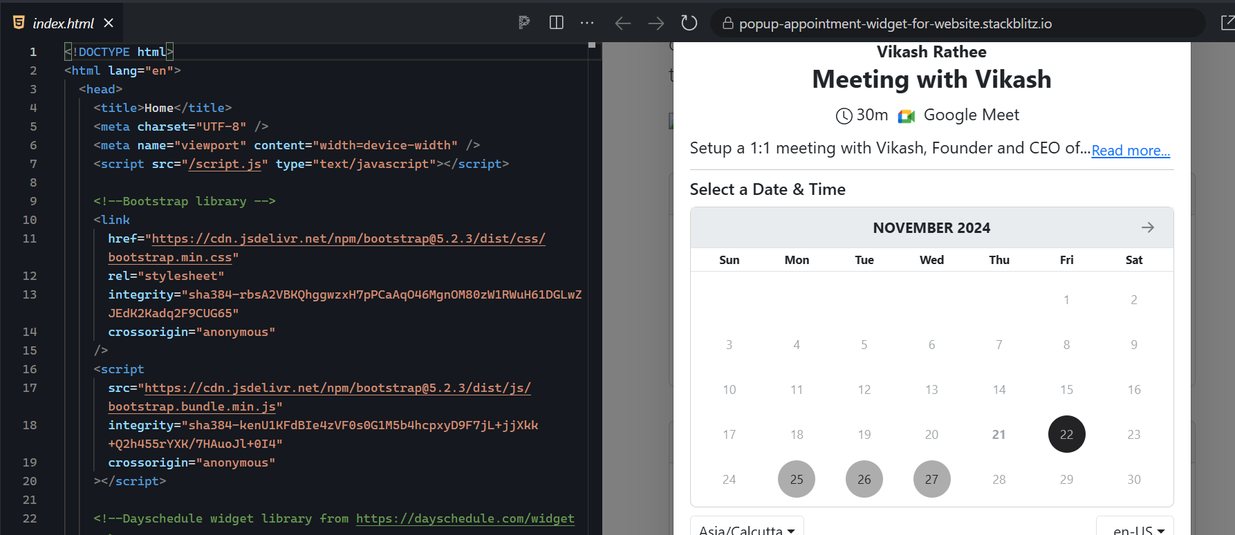Select November 22 in calendar
This screenshot has height=535, width=1235.
point(1066,434)
